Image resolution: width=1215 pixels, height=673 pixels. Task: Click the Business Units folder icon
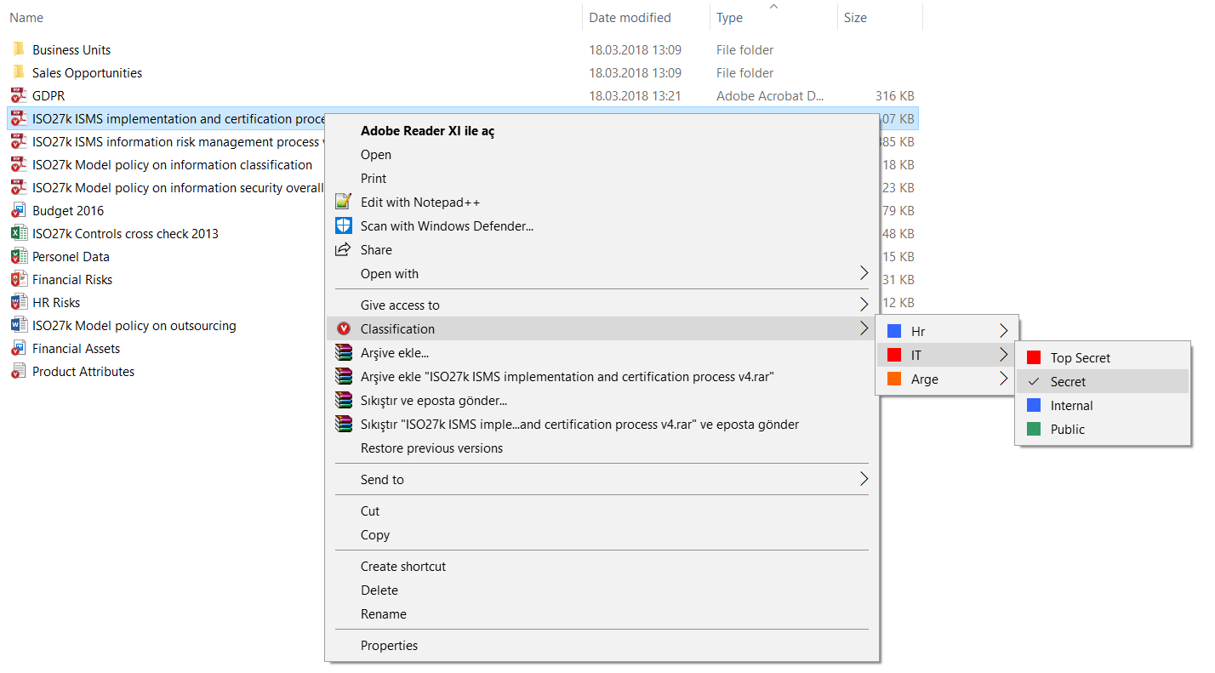coord(19,49)
